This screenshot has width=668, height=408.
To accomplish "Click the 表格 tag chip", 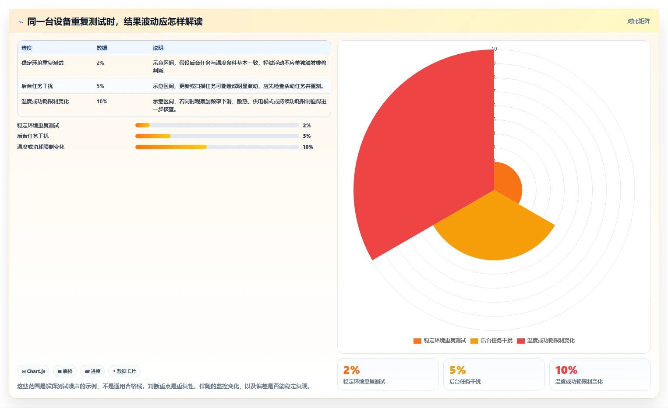I will [x=65, y=371].
